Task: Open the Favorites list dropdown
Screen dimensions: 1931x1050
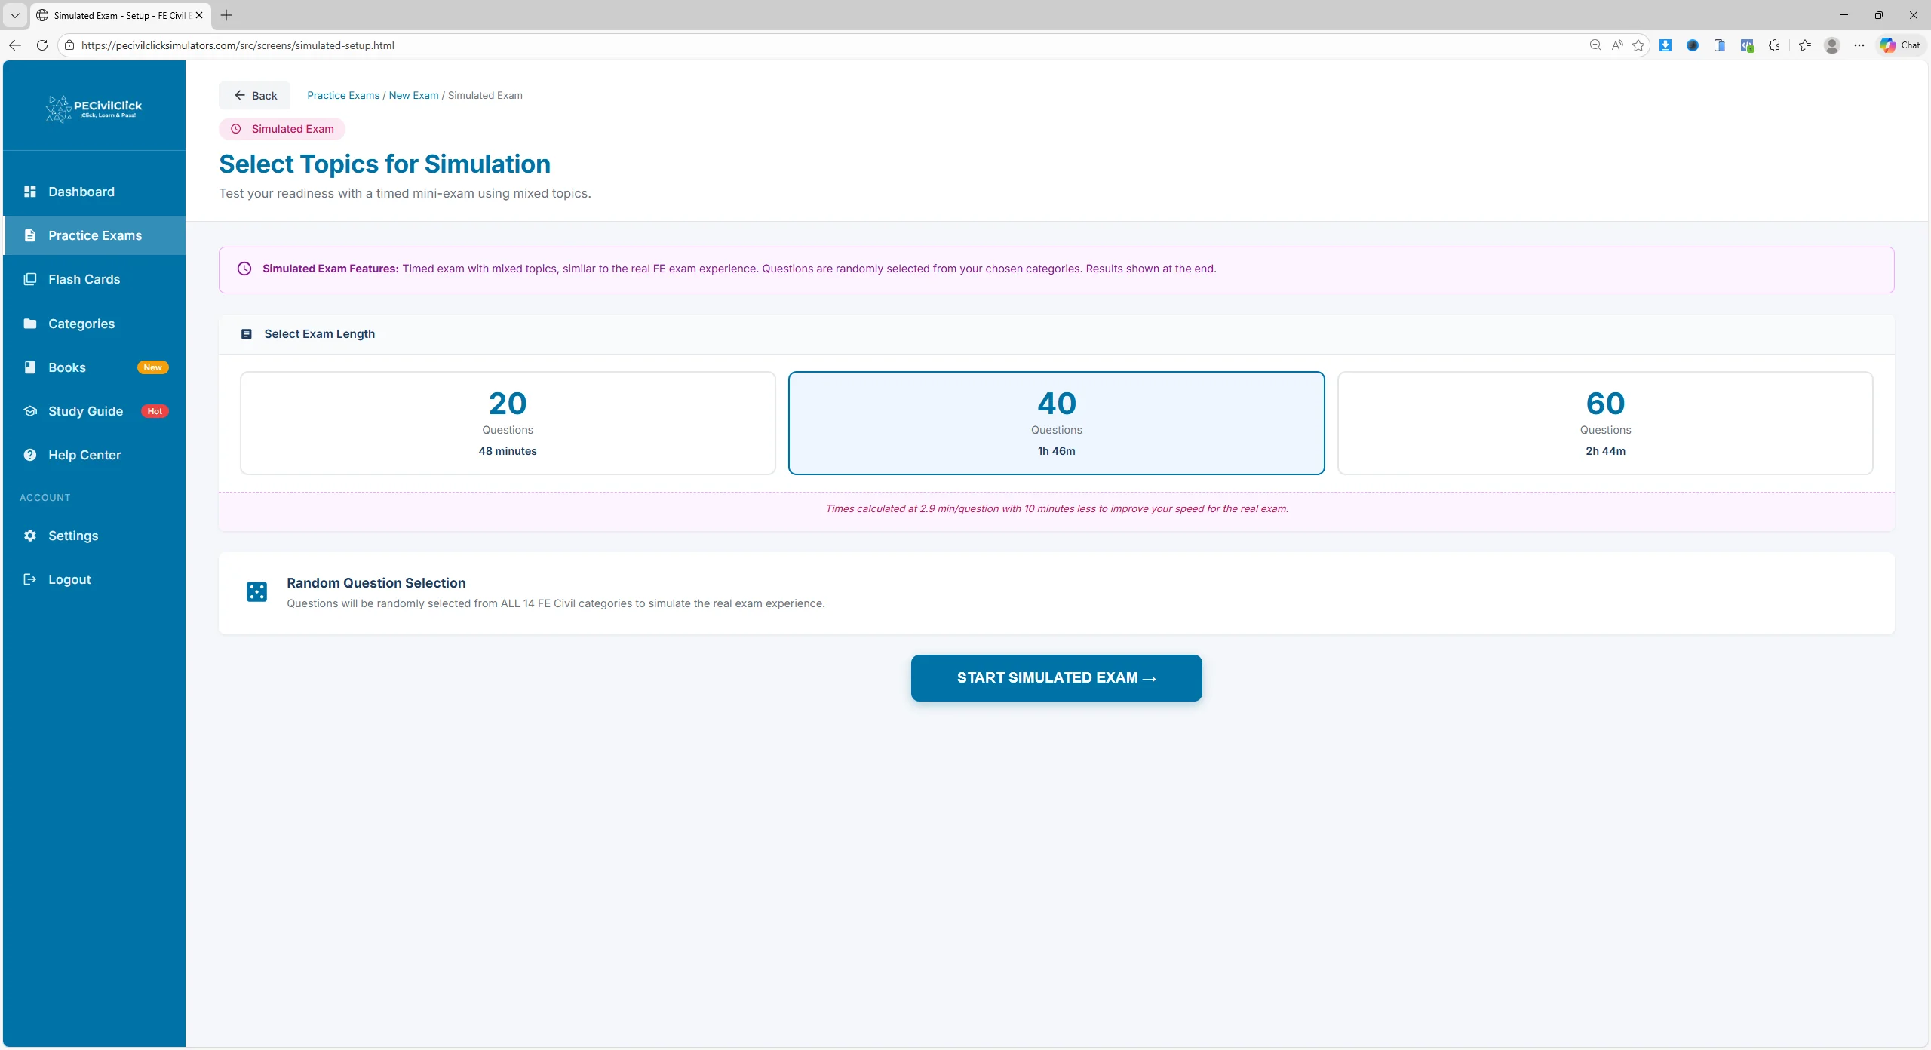Action: tap(1804, 45)
